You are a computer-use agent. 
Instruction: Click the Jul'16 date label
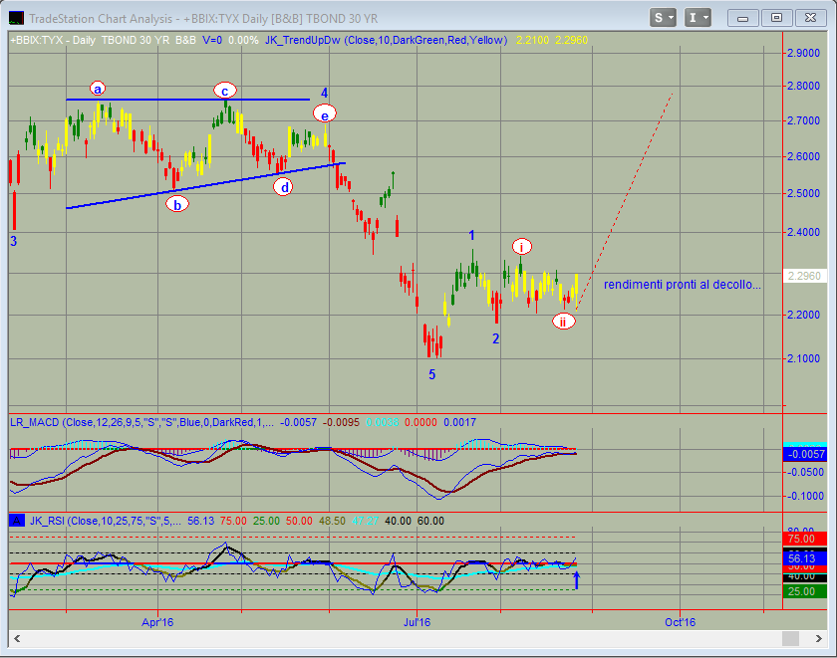417,622
